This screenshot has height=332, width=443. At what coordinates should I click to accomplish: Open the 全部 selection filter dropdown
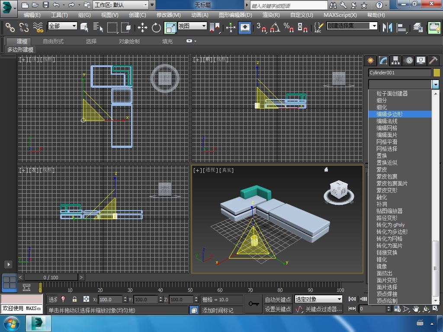62,26
